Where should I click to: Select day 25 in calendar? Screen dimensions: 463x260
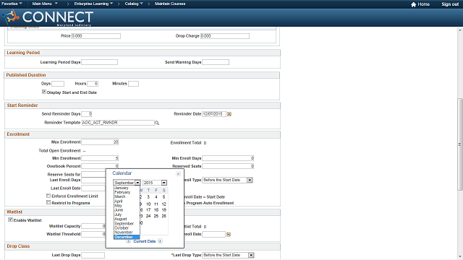156,216
